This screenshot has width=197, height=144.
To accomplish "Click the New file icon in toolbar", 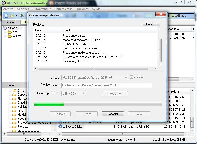I will pos(6,16).
